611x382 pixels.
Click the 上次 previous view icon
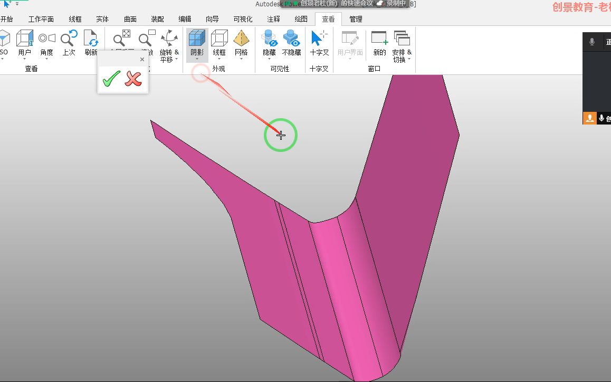coord(69,43)
